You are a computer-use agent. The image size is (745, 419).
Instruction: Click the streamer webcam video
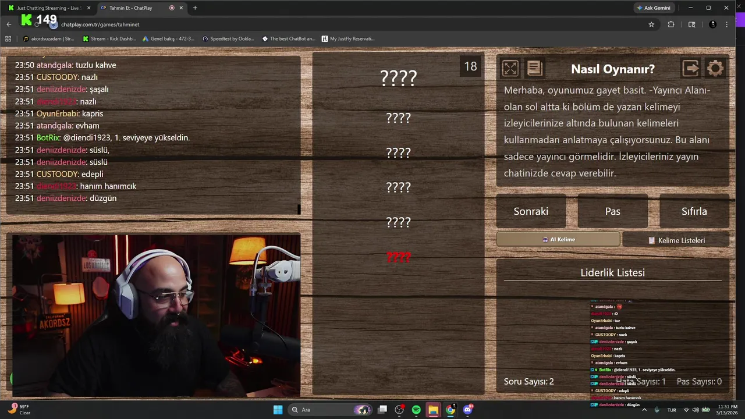(x=156, y=316)
